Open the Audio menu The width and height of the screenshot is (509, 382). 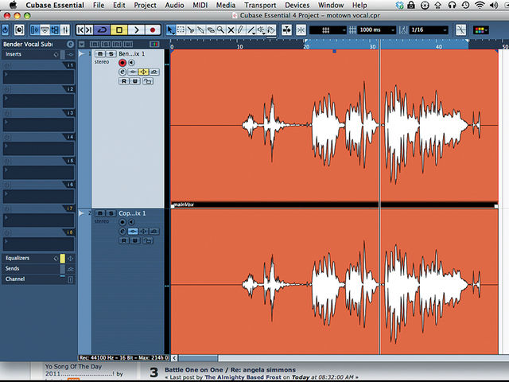(x=174, y=6)
